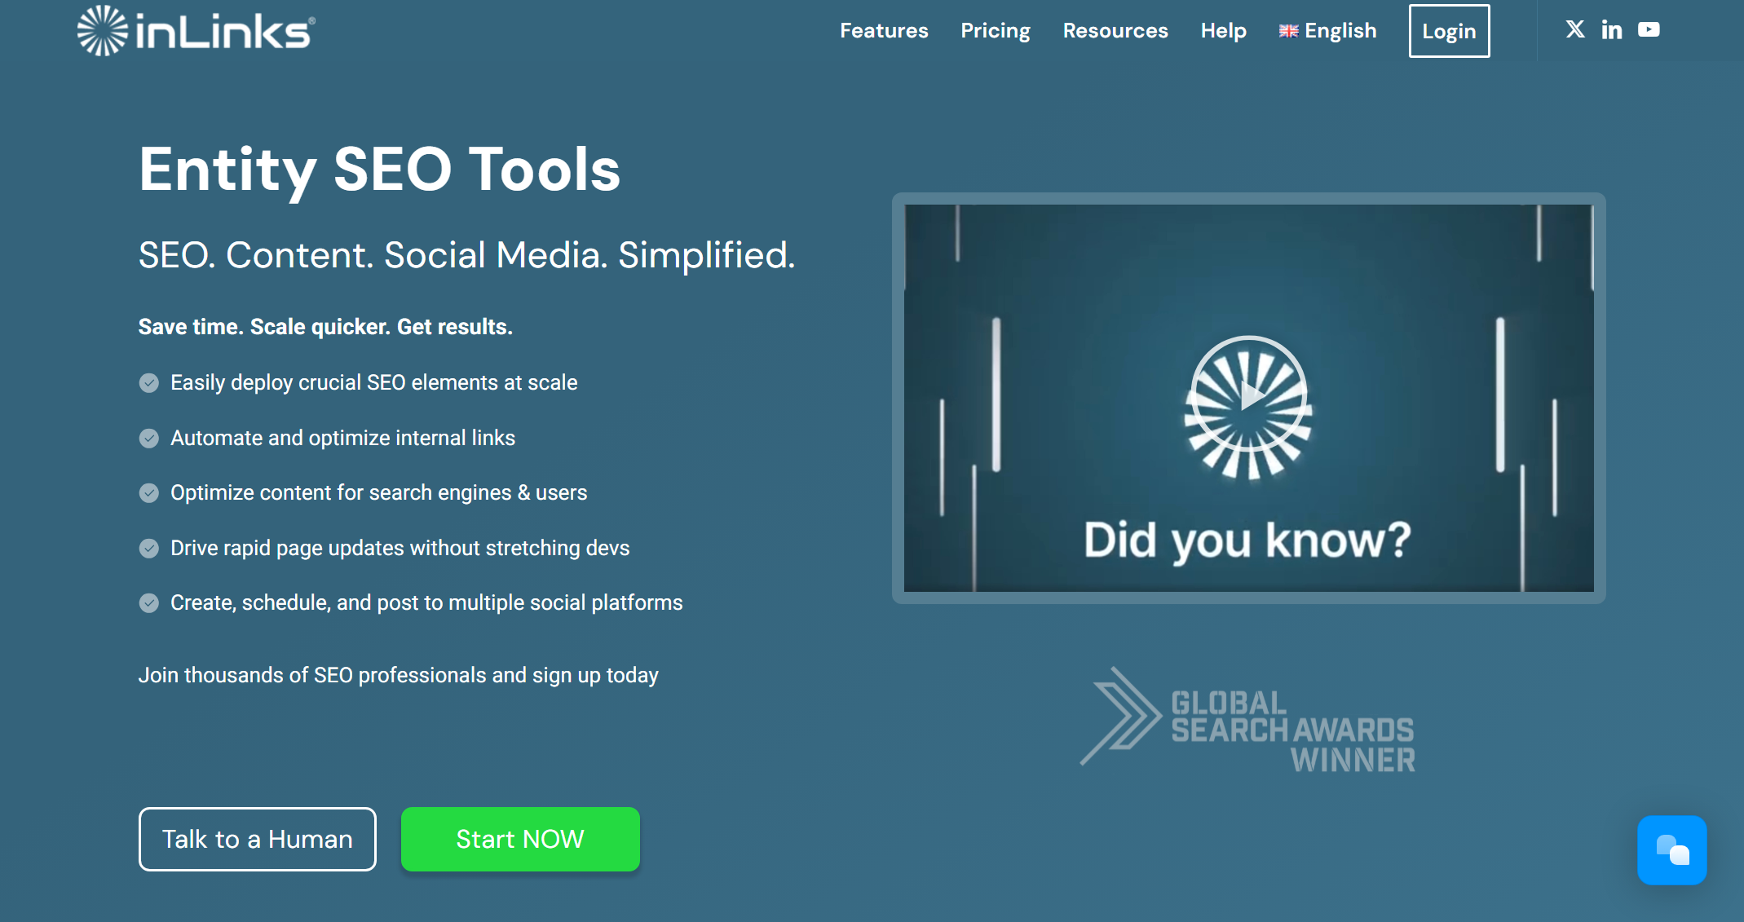
Task: Click the green Start NOW button
Action: click(x=520, y=839)
